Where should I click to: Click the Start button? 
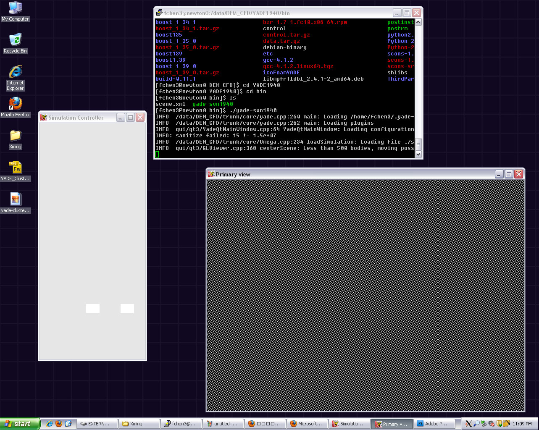click(19, 424)
